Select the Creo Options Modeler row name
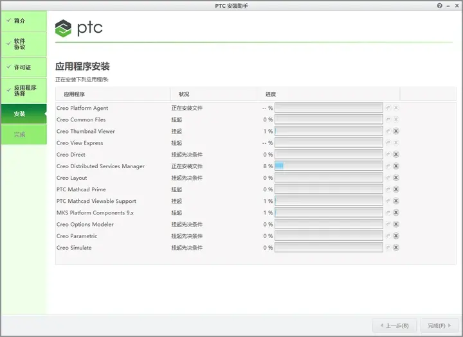463x337 pixels. point(85,225)
